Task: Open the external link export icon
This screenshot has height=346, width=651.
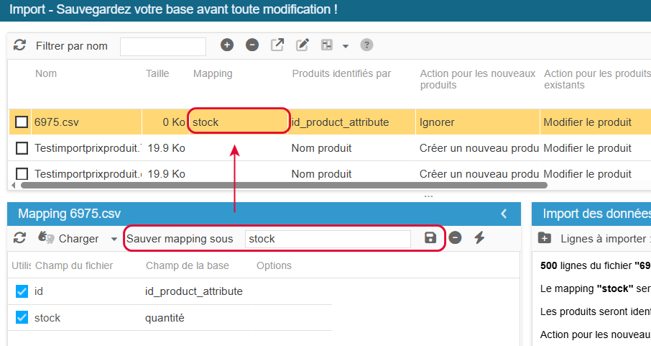Action: (277, 45)
